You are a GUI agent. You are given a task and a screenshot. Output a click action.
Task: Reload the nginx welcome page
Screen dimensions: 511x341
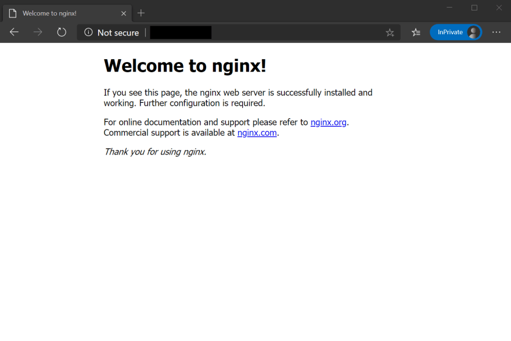(62, 32)
